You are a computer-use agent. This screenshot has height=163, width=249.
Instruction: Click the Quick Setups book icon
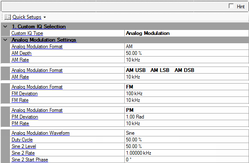click(7, 17)
